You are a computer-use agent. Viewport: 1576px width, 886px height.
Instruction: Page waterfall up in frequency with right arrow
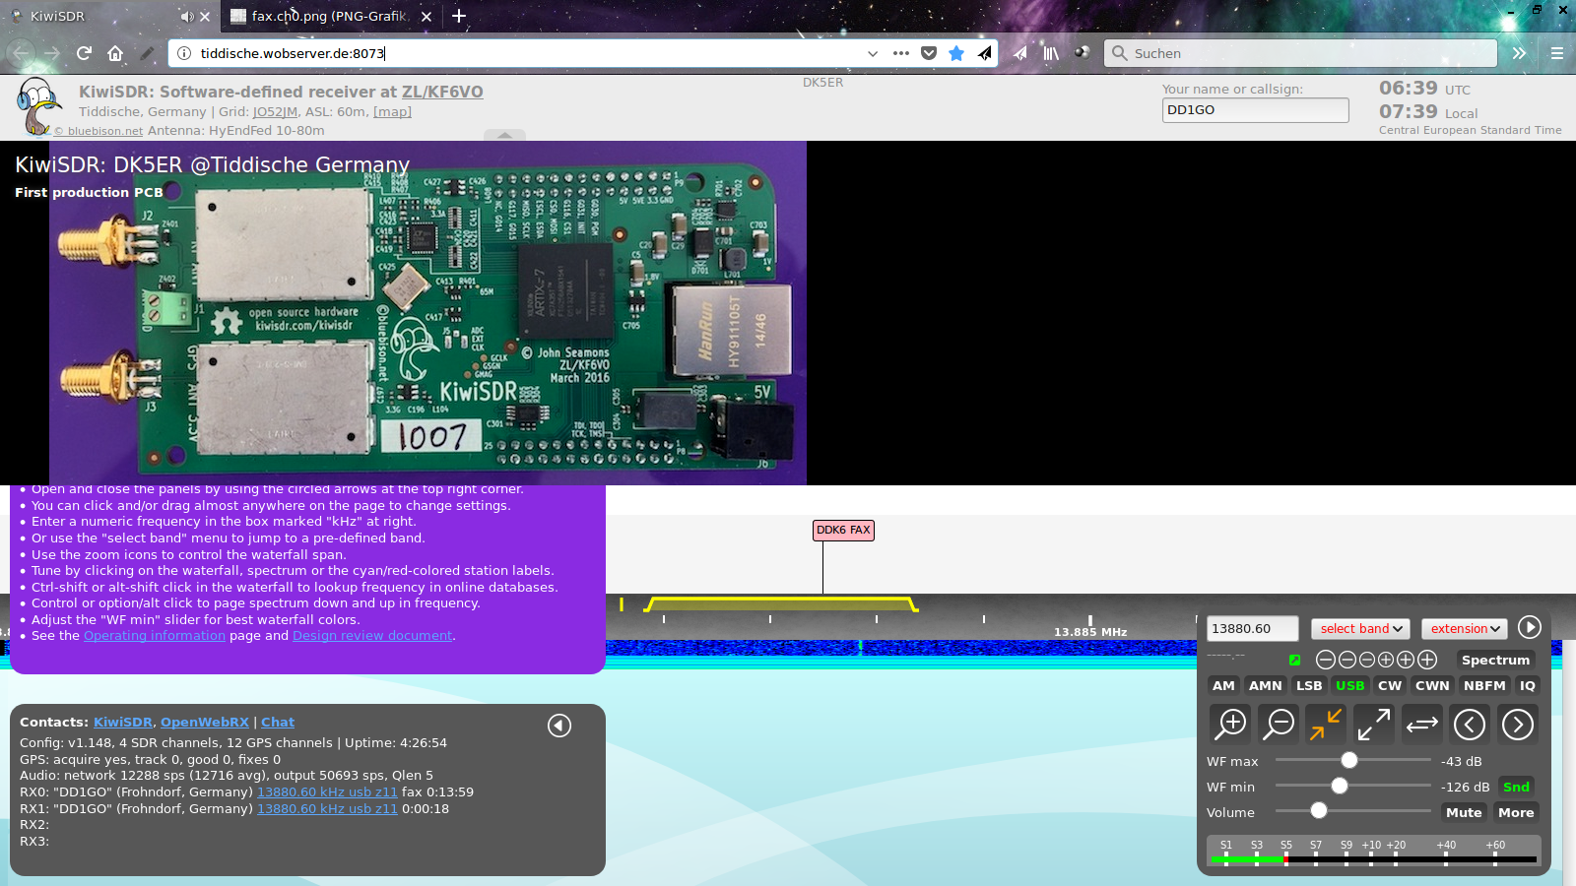tap(1518, 725)
